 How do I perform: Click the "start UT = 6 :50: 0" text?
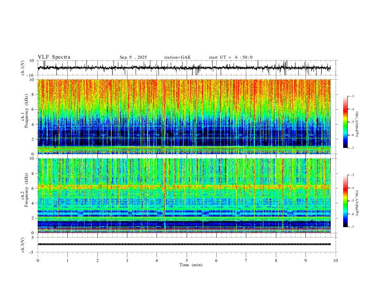click(x=231, y=57)
